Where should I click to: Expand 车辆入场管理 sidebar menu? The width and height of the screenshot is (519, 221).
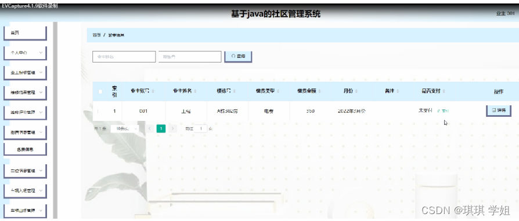(x=25, y=191)
